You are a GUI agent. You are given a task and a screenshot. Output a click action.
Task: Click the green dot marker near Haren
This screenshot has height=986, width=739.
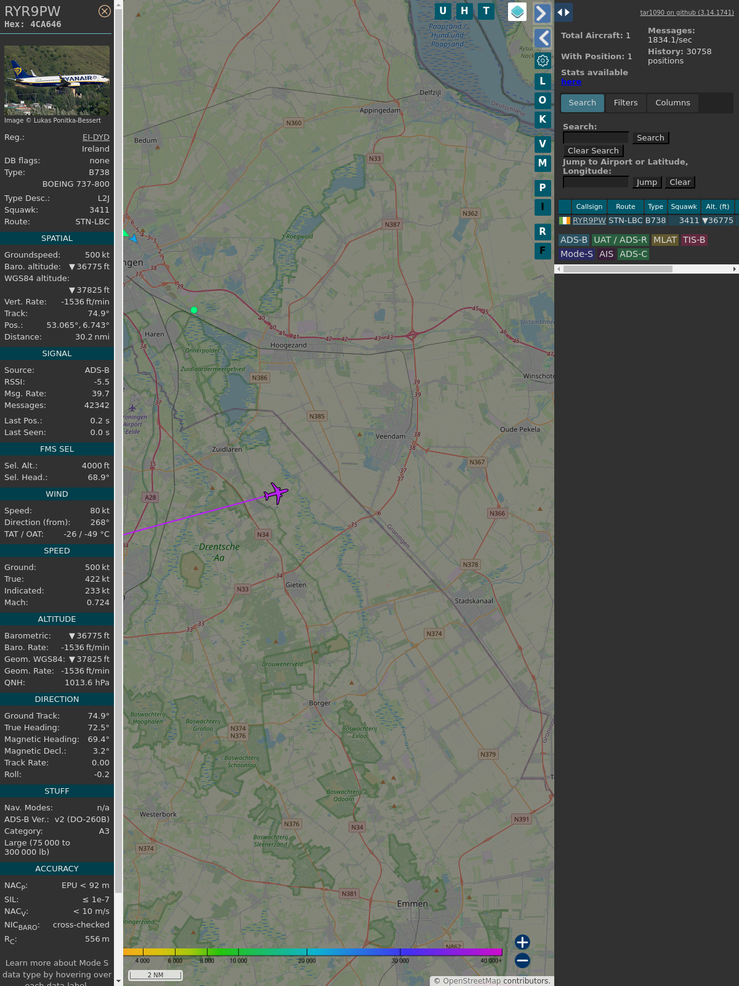[194, 310]
